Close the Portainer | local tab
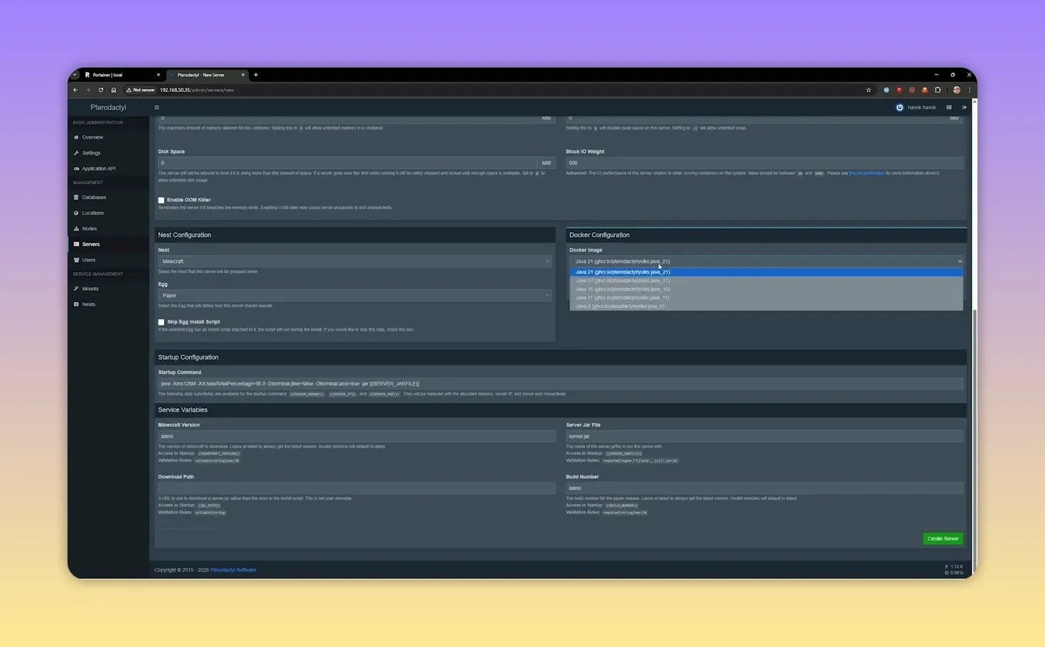The width and height of the screenshot is (1045, 647). coord(158,75)
